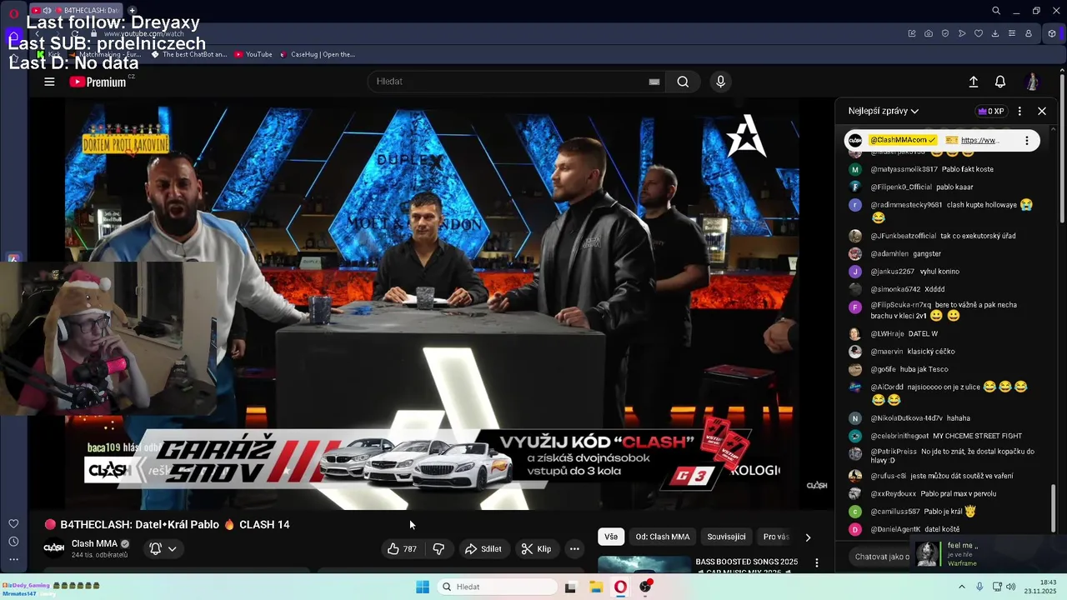Open Opera easy setup sliders icon

click(x=1012, y=33)
